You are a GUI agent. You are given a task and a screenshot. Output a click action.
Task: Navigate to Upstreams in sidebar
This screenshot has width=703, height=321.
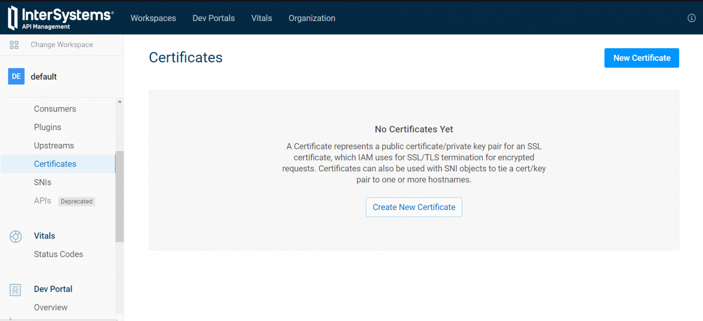point(54,146)
